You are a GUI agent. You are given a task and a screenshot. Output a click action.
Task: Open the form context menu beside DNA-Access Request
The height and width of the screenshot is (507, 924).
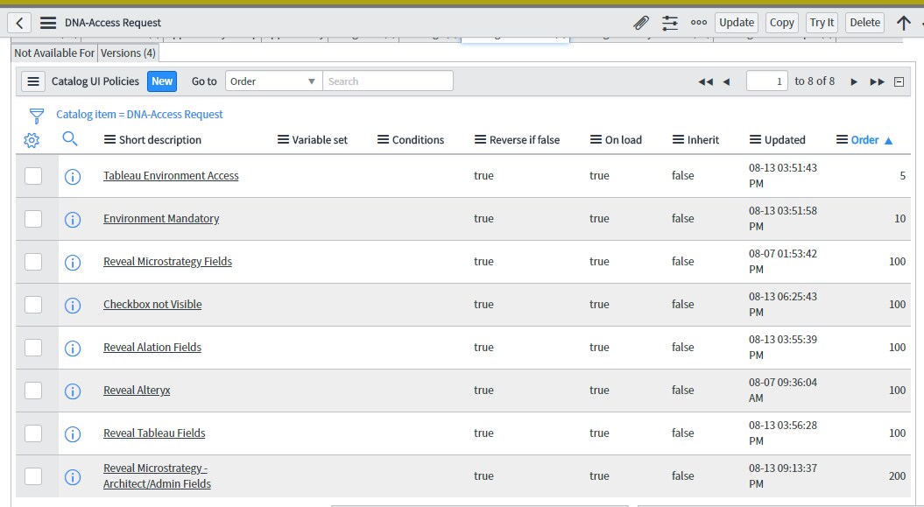click(x=48, y=23)
